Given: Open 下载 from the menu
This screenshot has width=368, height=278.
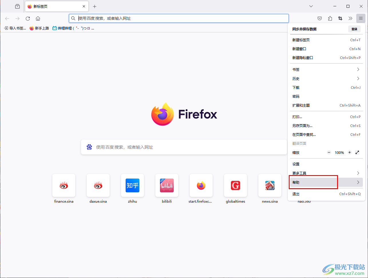Looking at the screenshot, I should [x=326, y=87].
